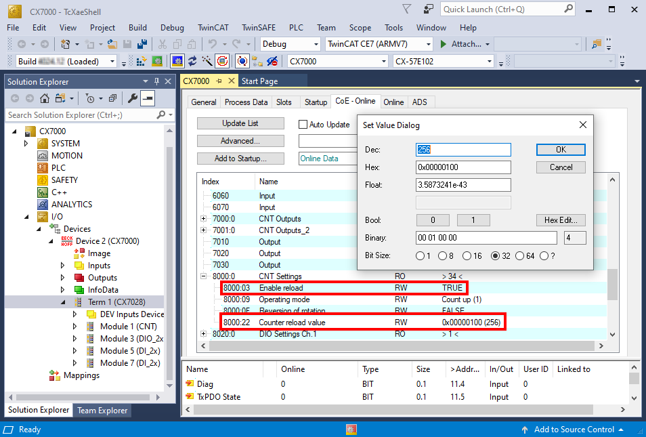This screenshot has width=646, height=437.
Task: Switch to the Startup tab
Action: tap(316, 102)
